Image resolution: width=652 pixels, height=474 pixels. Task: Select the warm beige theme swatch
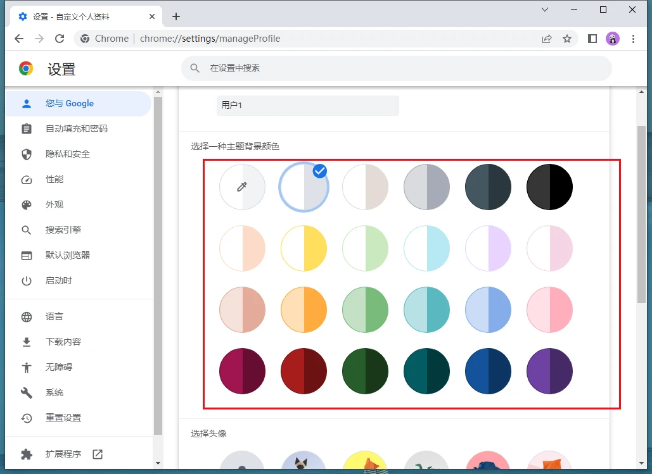tap(365, 187)
